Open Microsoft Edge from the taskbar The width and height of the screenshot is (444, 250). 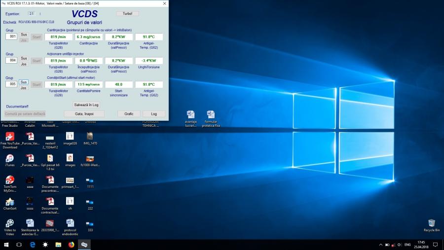point(33,245)
